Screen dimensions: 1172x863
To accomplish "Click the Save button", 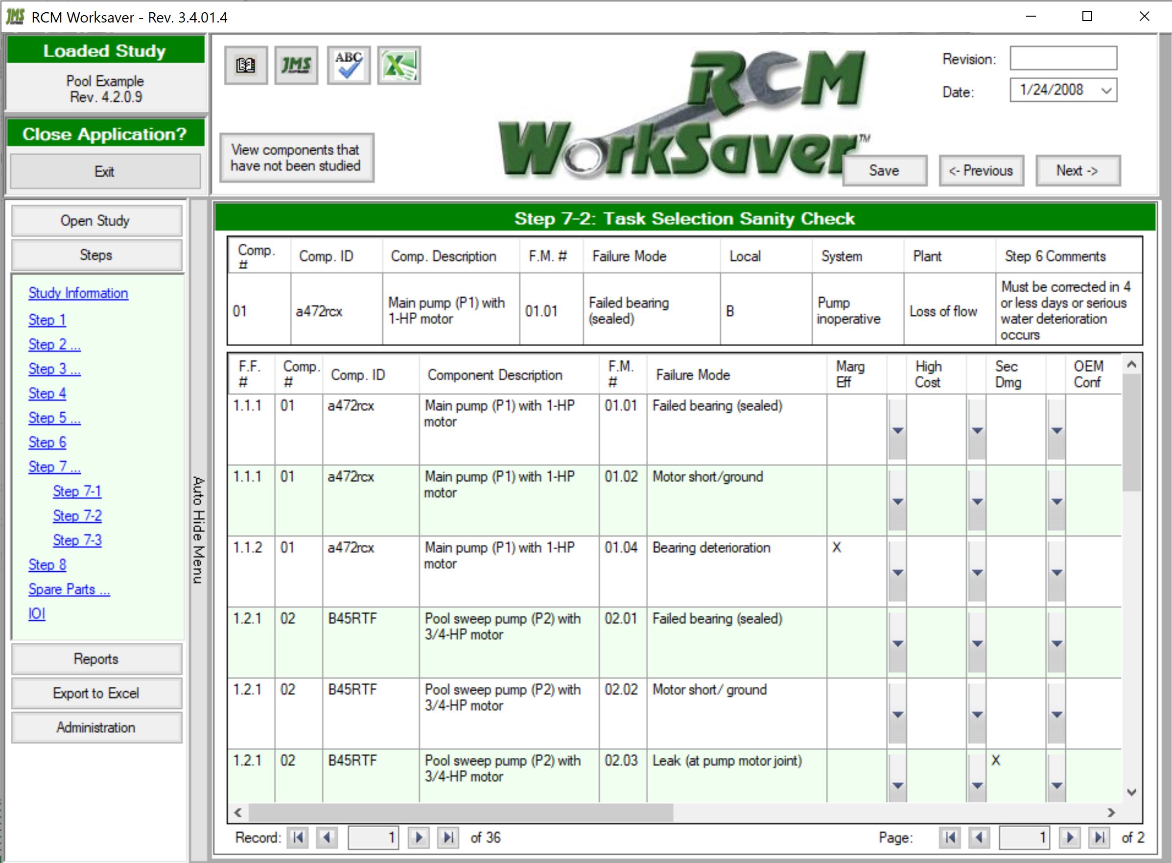I will tap(884, 170).
